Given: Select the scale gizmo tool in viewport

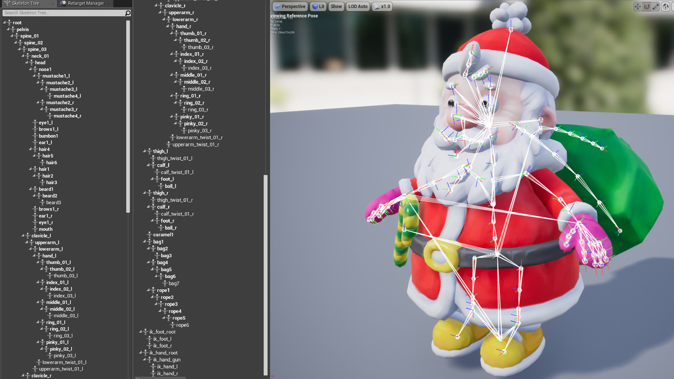Looking at the screenshot, I should pyautogui.click(x=655, y=7).
